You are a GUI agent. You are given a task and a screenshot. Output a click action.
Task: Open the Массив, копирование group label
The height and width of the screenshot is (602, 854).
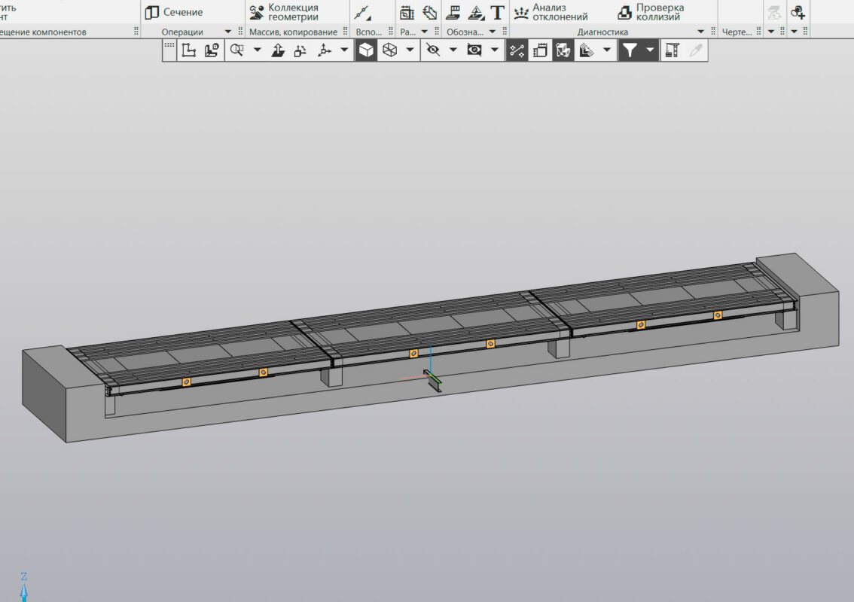[x=293, y=32]
